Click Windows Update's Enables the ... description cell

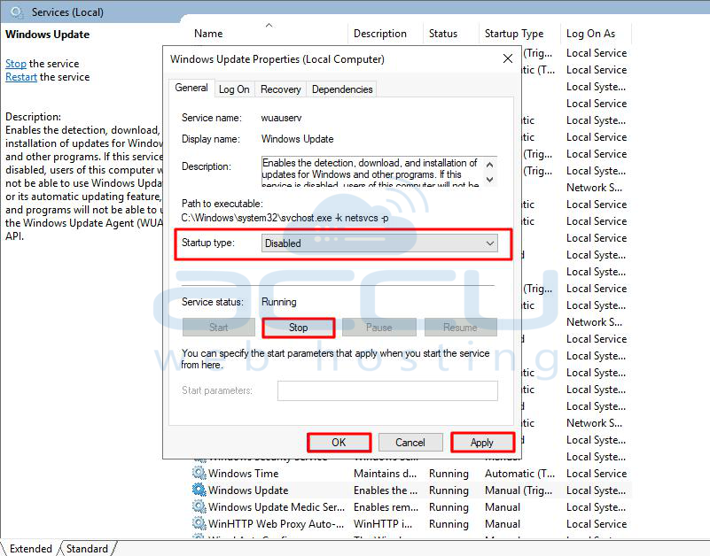tap(386, 490)
